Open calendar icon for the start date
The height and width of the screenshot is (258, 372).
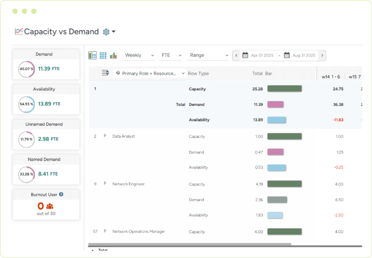point(245,55)
